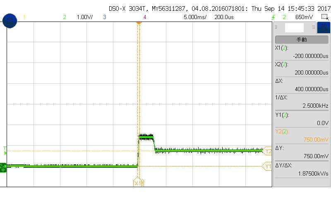
Task: Click the 1/ΔX label
Action: [x=281, y=97]
